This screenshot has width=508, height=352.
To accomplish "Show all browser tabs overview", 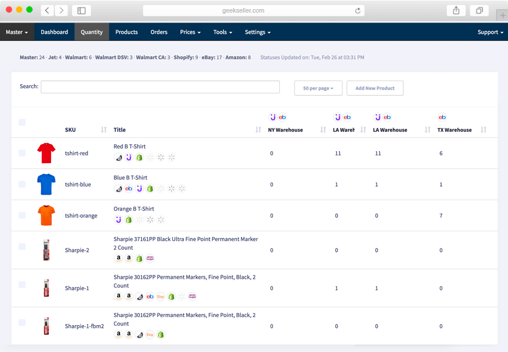I will [479, 11].
